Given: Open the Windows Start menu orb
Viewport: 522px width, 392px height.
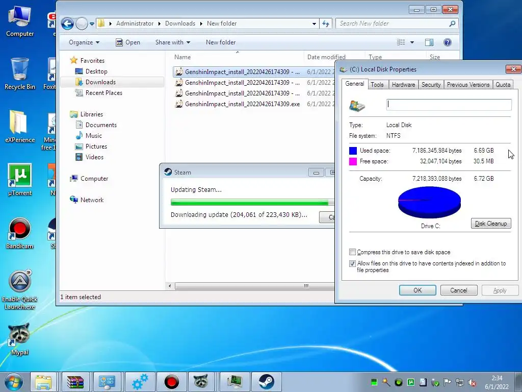Looking at the screenshot, I should 13,382.
